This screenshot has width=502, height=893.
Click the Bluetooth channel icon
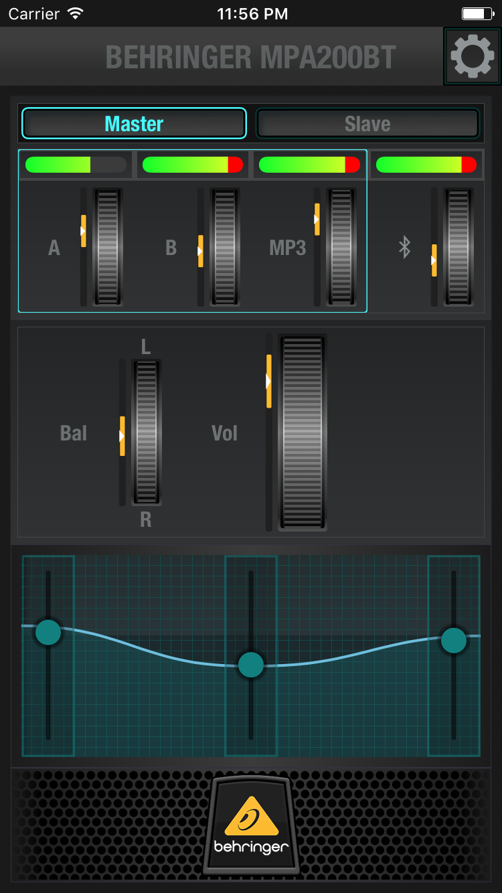point(404,247)
